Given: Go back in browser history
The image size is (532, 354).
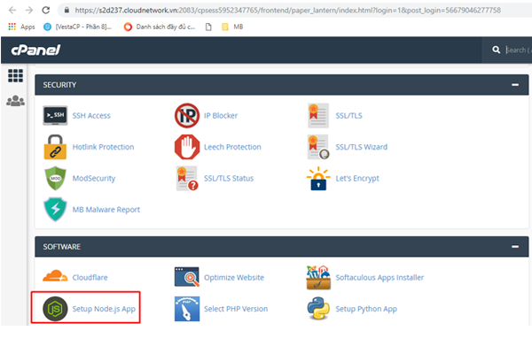Looking at the screenshot, I should (12, 10).
